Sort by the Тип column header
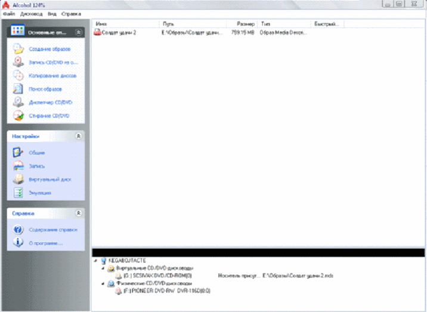The width and height of the screenshot is (427, 312). 284,24
